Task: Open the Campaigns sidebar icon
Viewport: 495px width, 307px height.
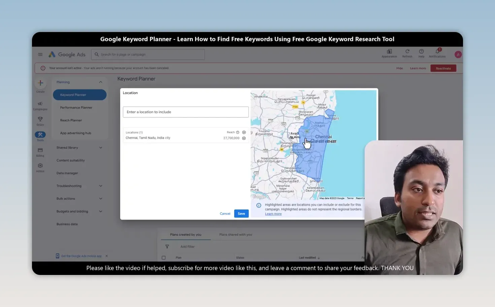Action: pos(40,104)
